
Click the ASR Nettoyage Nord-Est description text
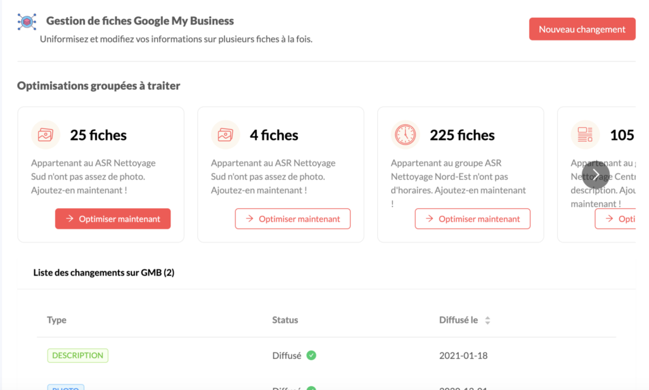pos(458,183)
